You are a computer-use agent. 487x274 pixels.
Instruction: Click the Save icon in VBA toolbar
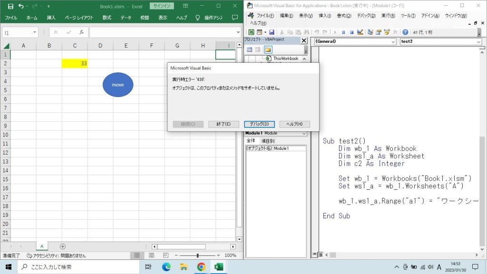point(272,32)
